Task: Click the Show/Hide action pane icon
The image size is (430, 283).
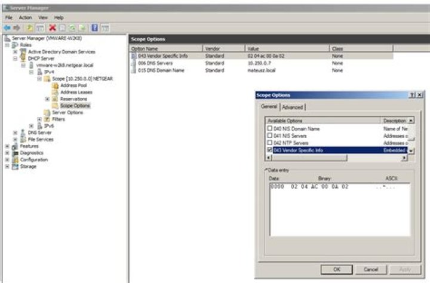Action: click(x=105, y=27)
